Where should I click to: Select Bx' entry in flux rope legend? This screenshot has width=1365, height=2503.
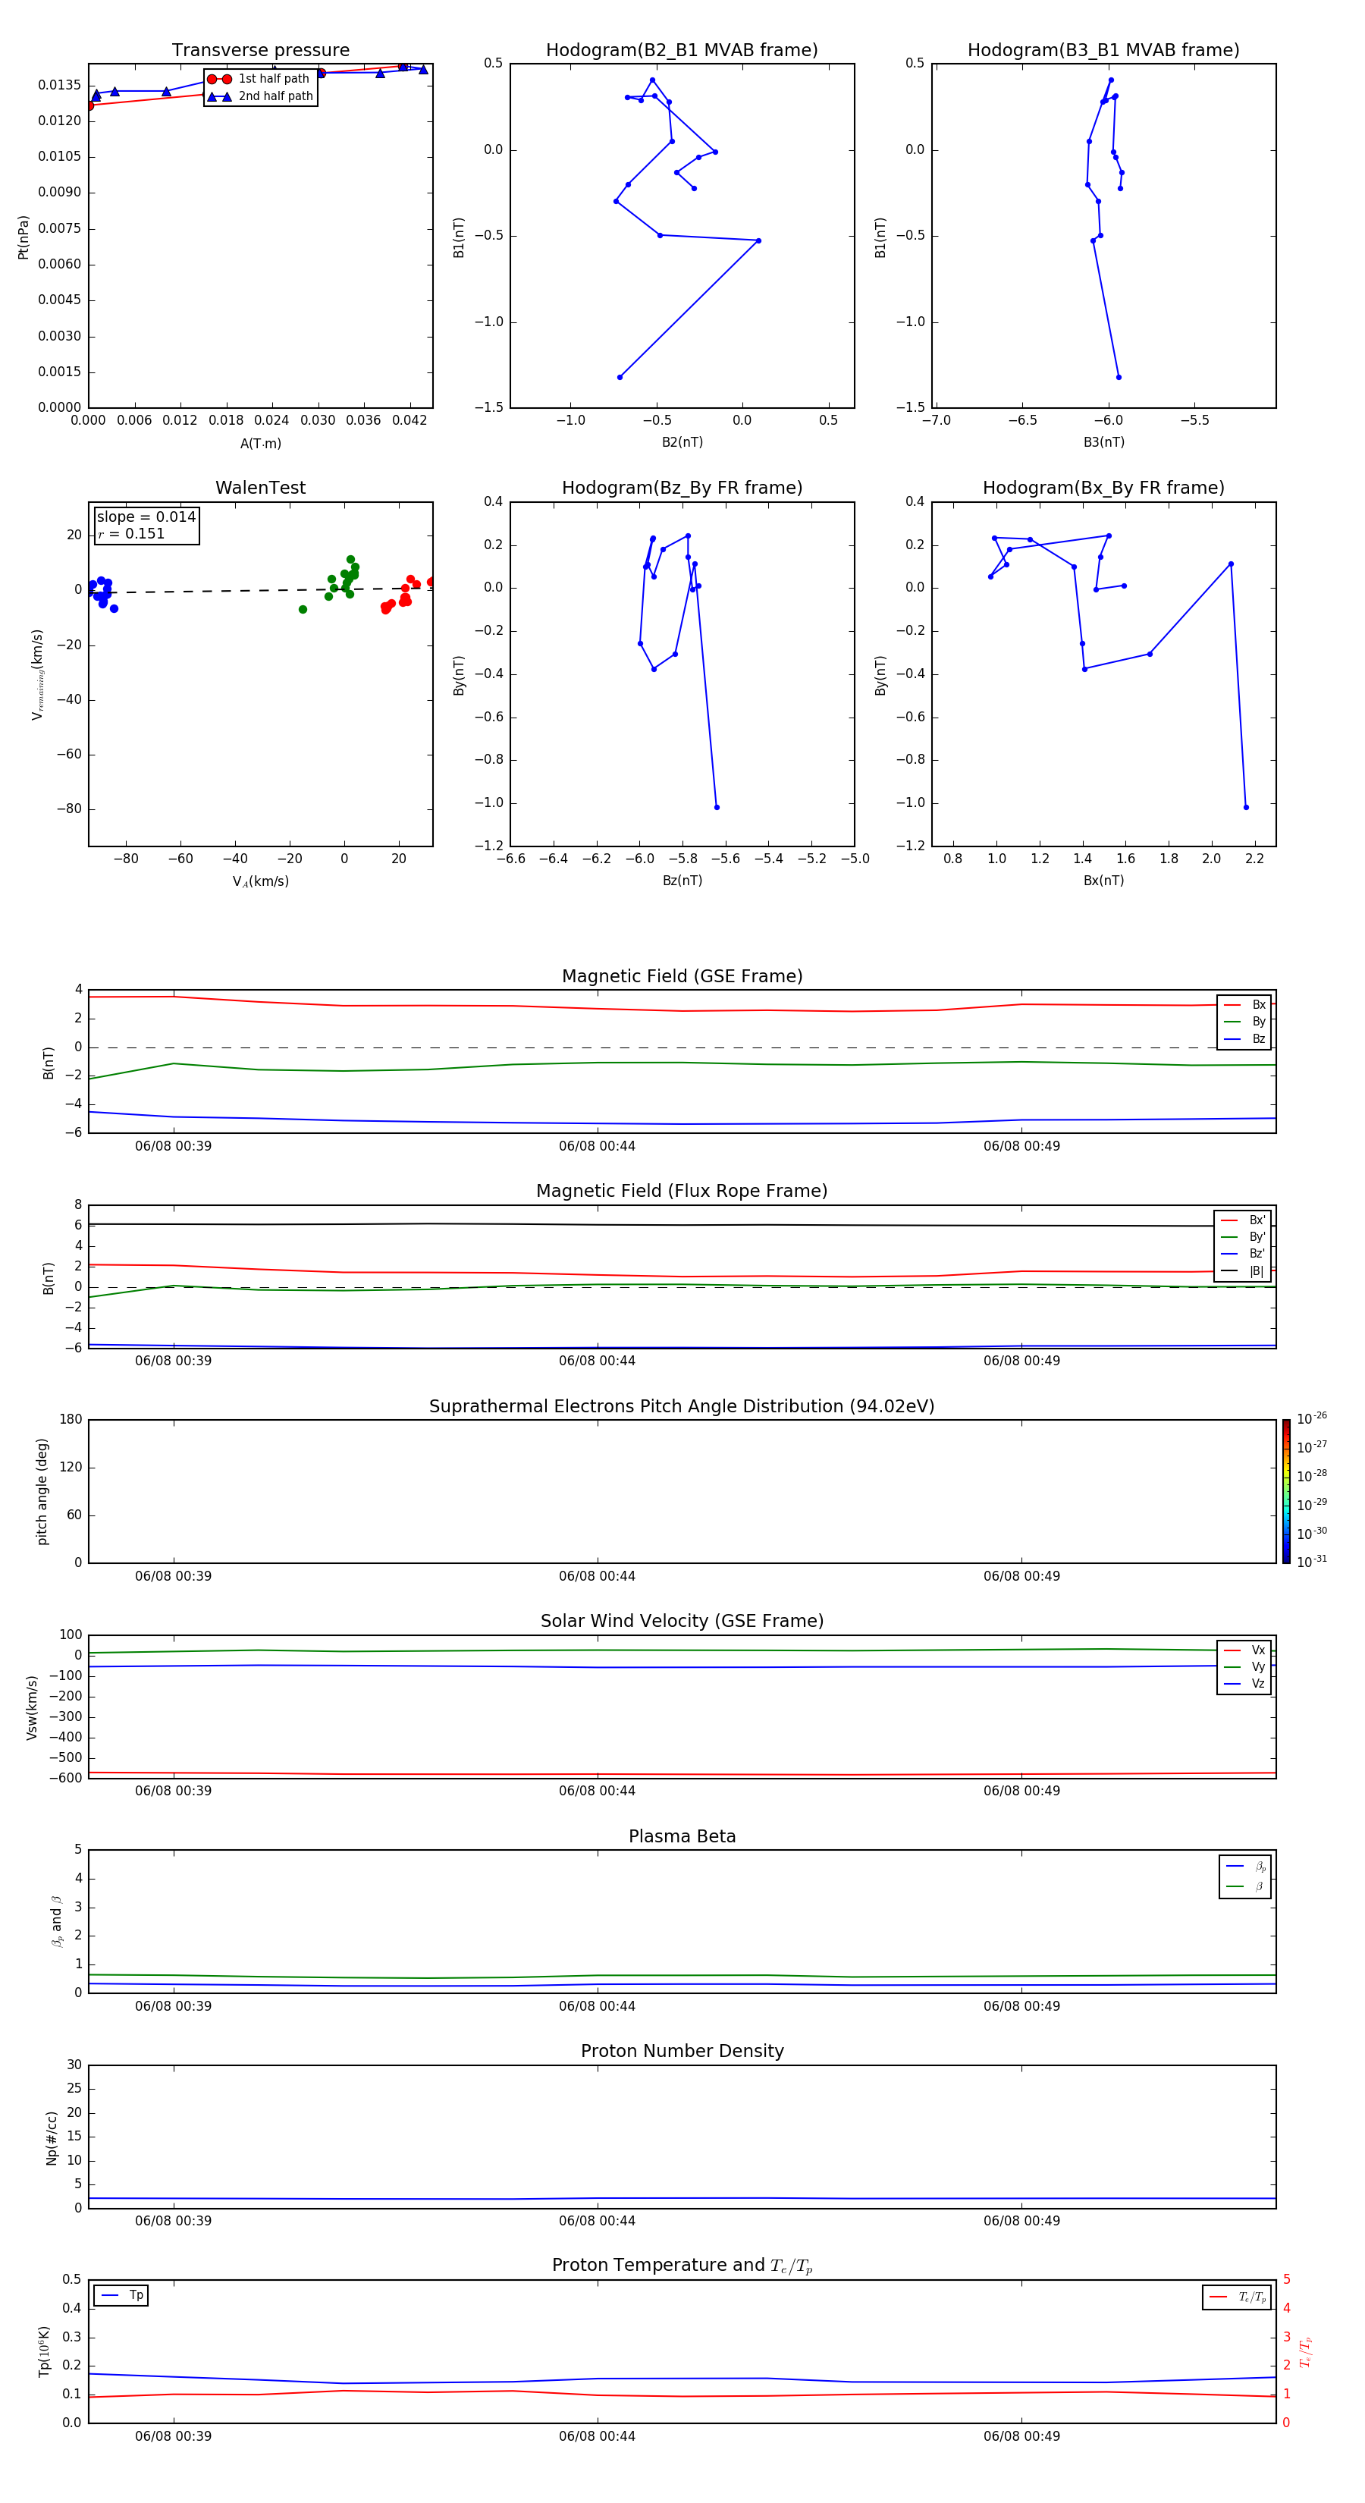pyautogui.click(x=1243, y=1220)
